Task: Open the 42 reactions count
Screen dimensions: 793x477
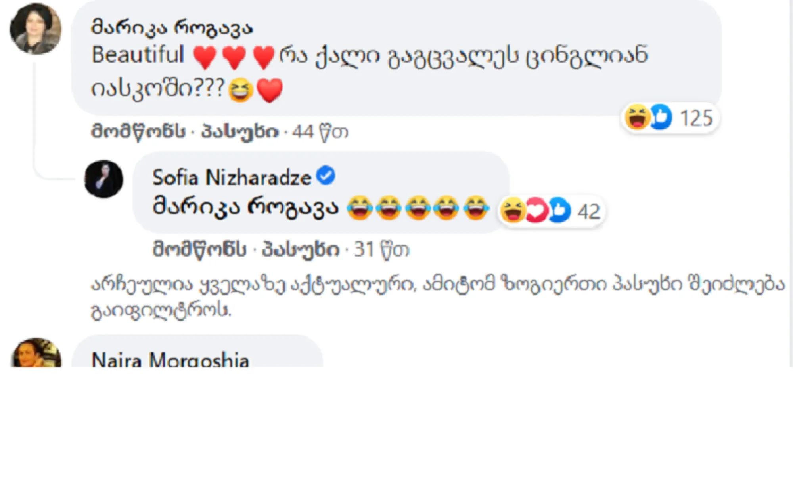Action: [x=588, y=211]
